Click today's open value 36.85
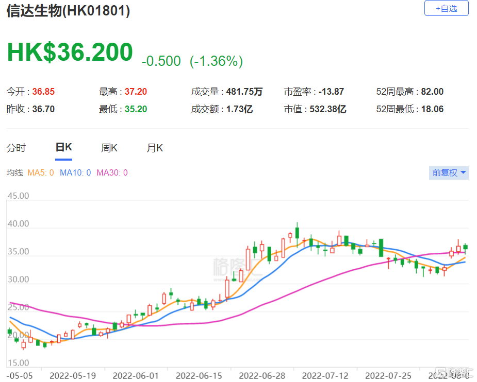Viewport: 477px width, 382px height. point(43,92)
